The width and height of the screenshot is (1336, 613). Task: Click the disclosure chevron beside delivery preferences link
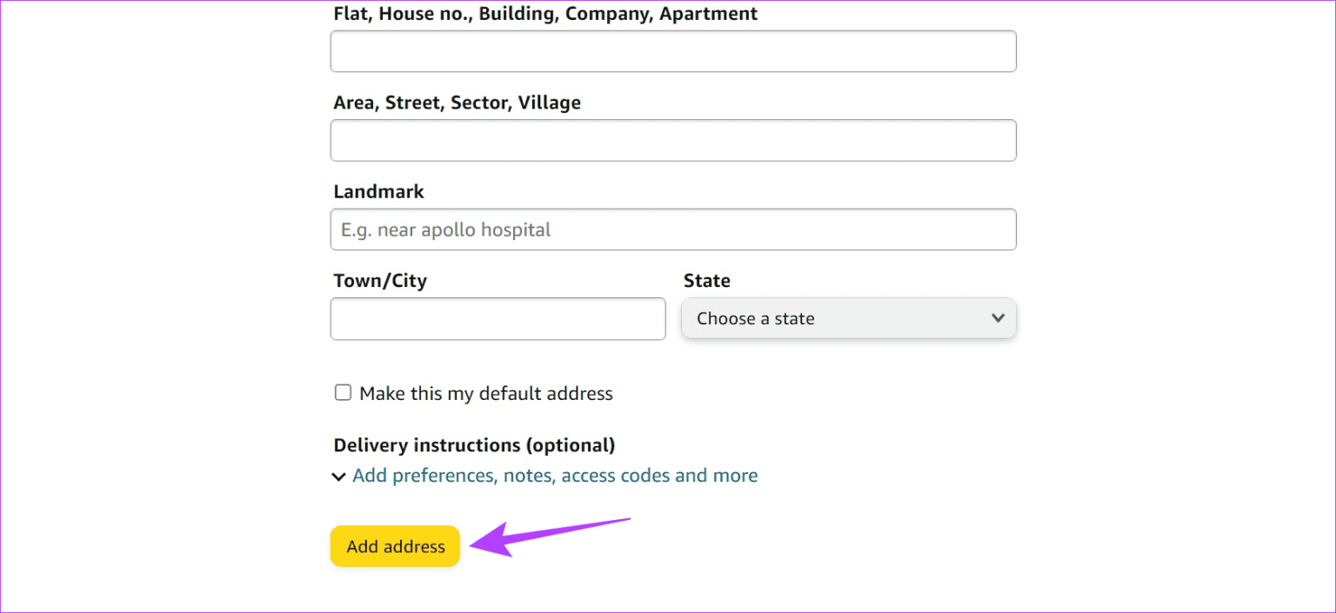(338, 476)
